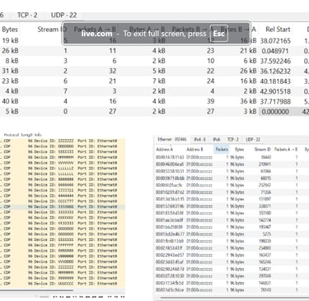Viewport: 309px width, 301px height.
Task: Sort top table by the Bytes column header
Action: (x=10, y=30)
